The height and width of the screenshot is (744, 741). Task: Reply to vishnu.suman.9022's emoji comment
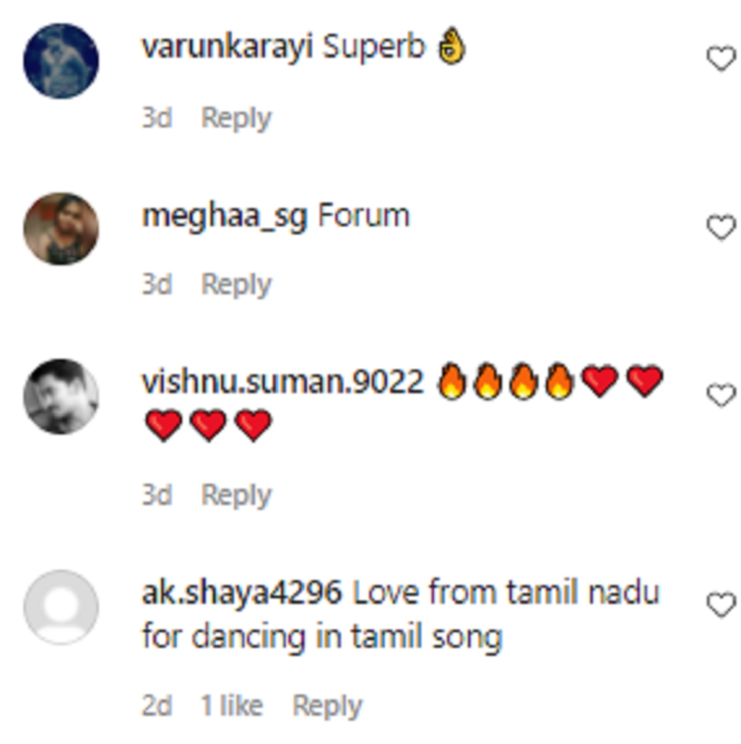(x=237, y=496)
